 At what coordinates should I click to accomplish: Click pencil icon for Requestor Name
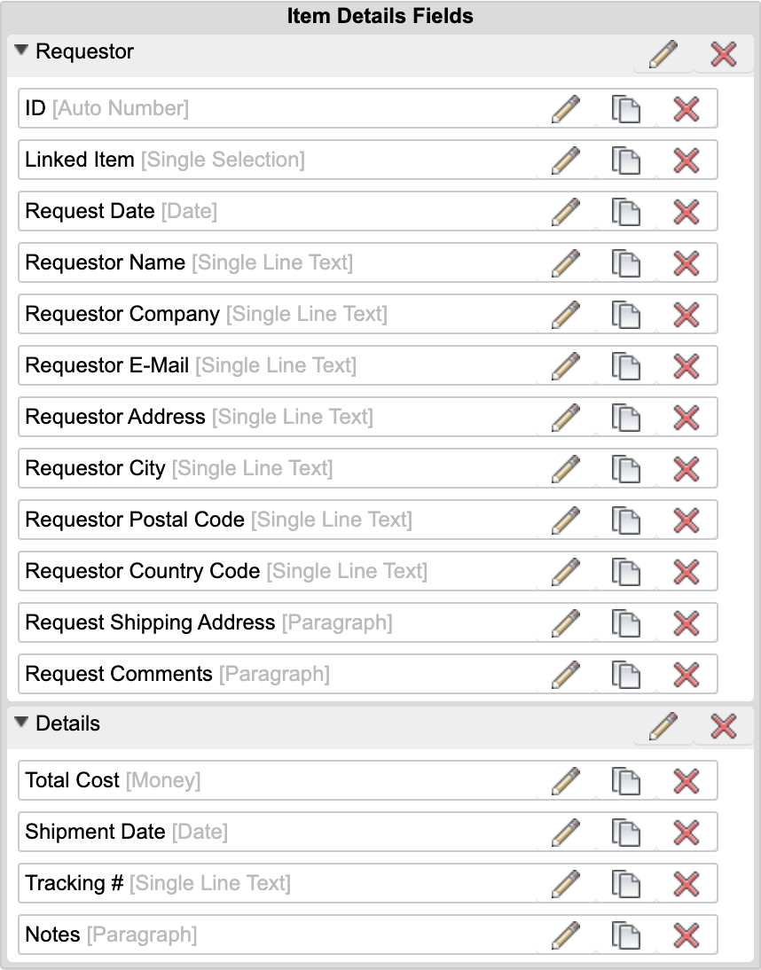566,263
